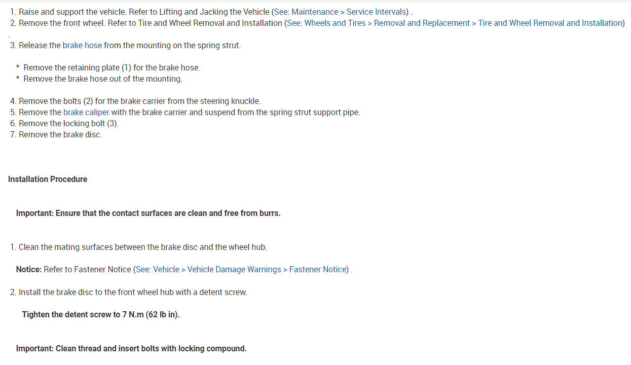Image resolution: width=631 pixels, height=365 pixels.
Task: Open the 'Maintenance' link in step 1
Action: coord(315,12)
